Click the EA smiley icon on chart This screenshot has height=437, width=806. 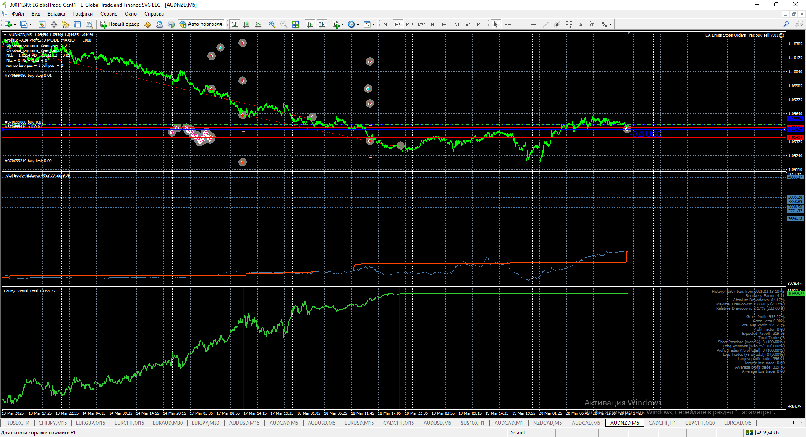point(781,35)
